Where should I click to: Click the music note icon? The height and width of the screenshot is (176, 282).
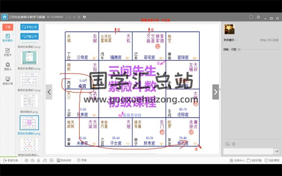[45, 160]
